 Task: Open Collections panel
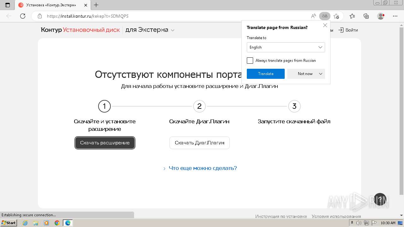click(366, 16)
